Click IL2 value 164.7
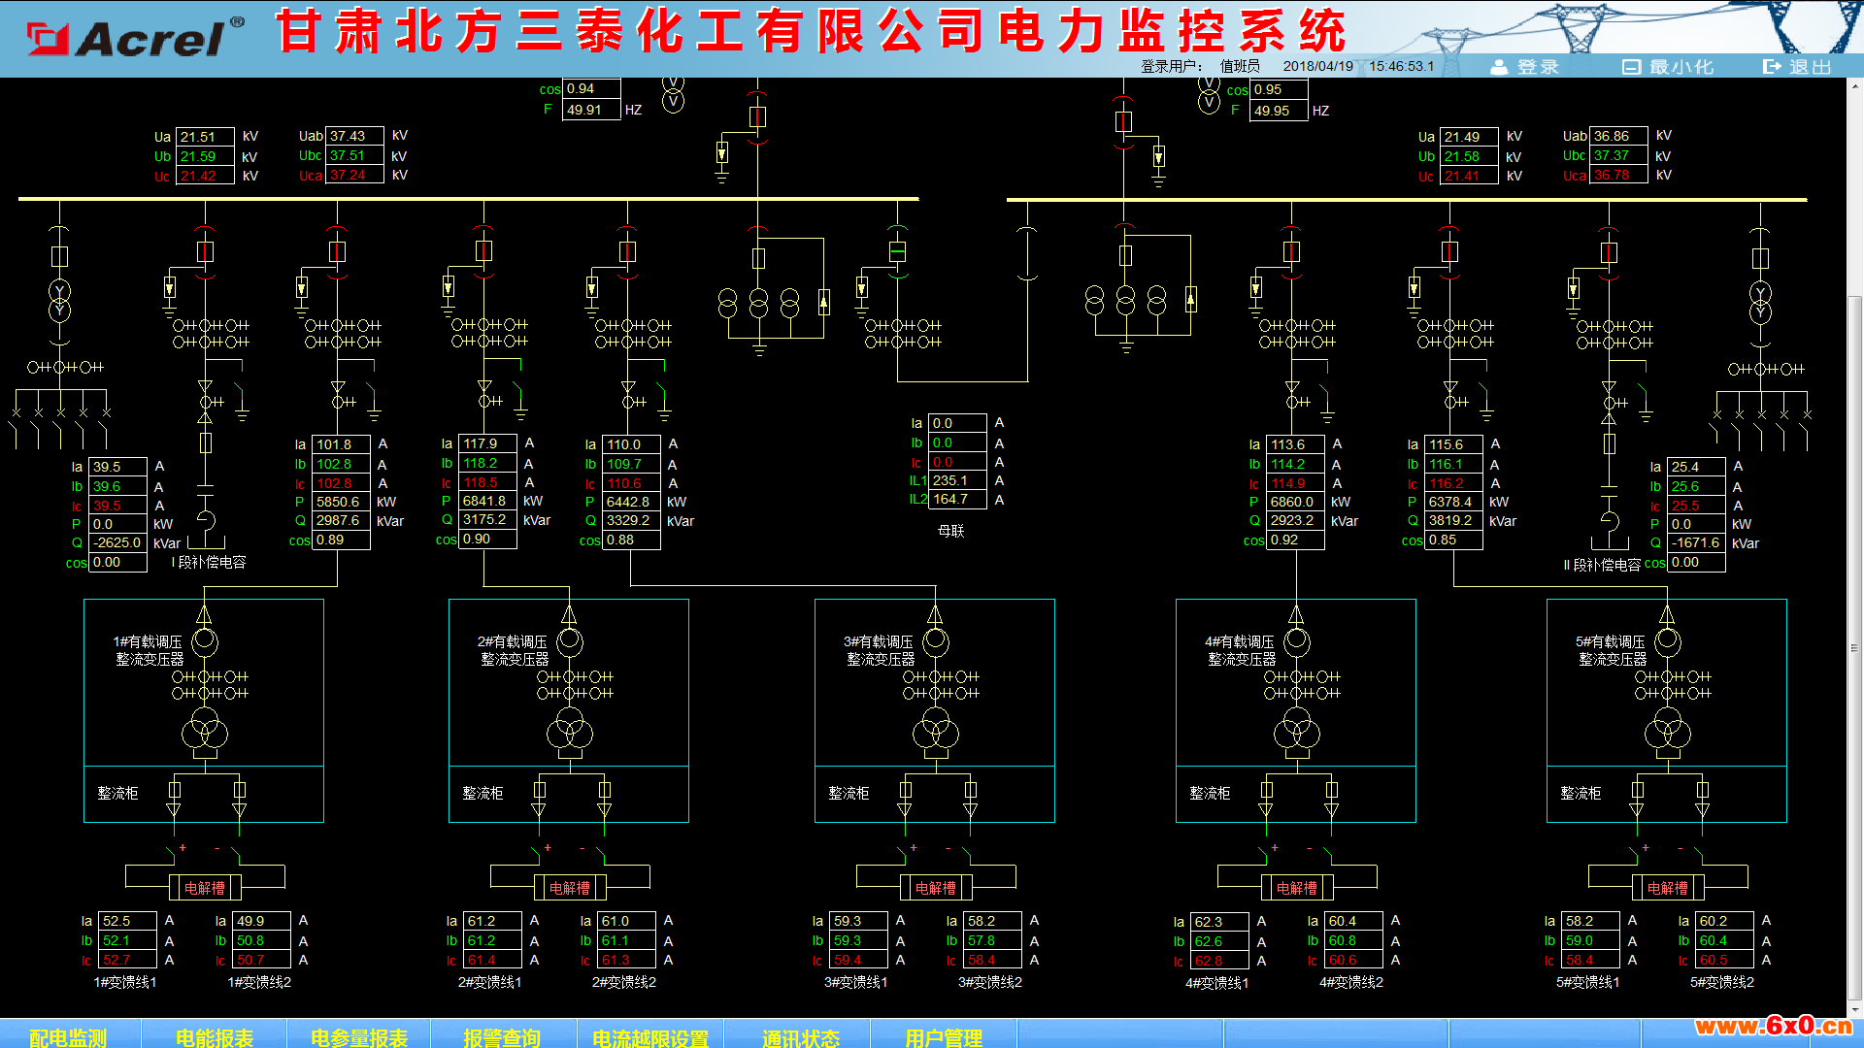The height and width of the screenshot is (1048, 1864). (958, 499)
